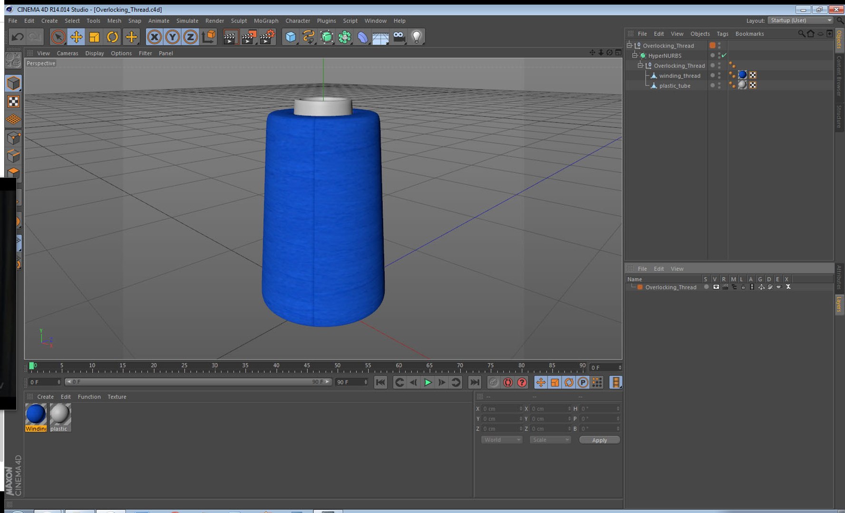This screenshot has width=845, height=513.
Task: Toggle HyperNURBS enabled checkmark
Action: [x=724, y=56]
